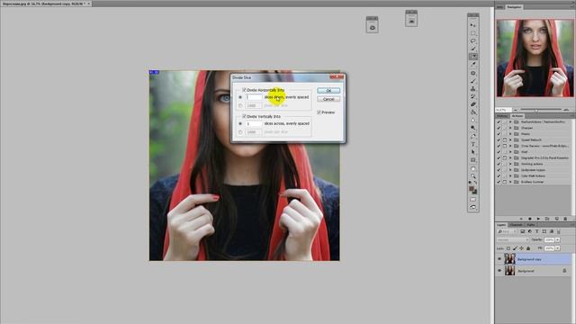Lock transparent pixels in Layers panel
Viewport: 576px width, 324px height.
click(x=508, y=248)
